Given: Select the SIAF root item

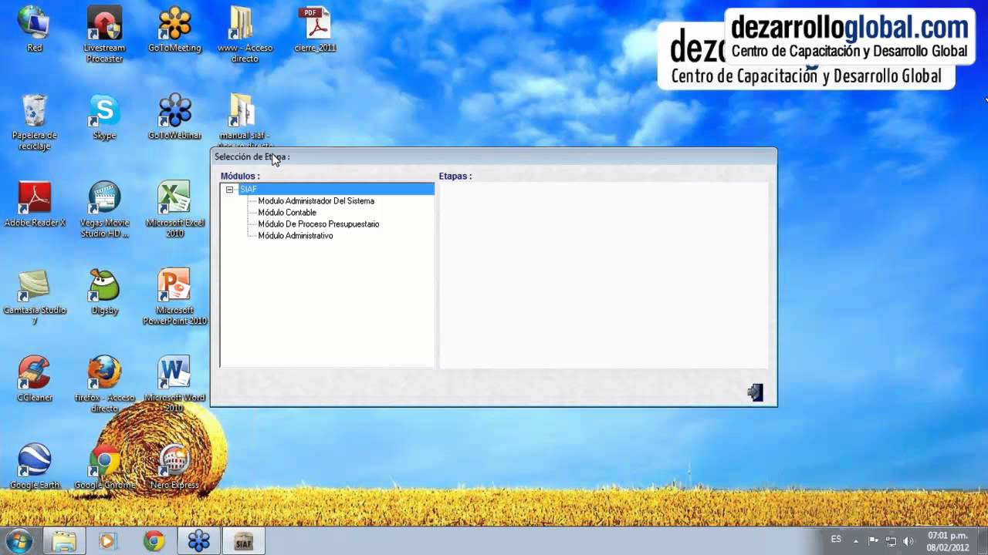Looking at the screenshot, I should (x=248, y=190).
